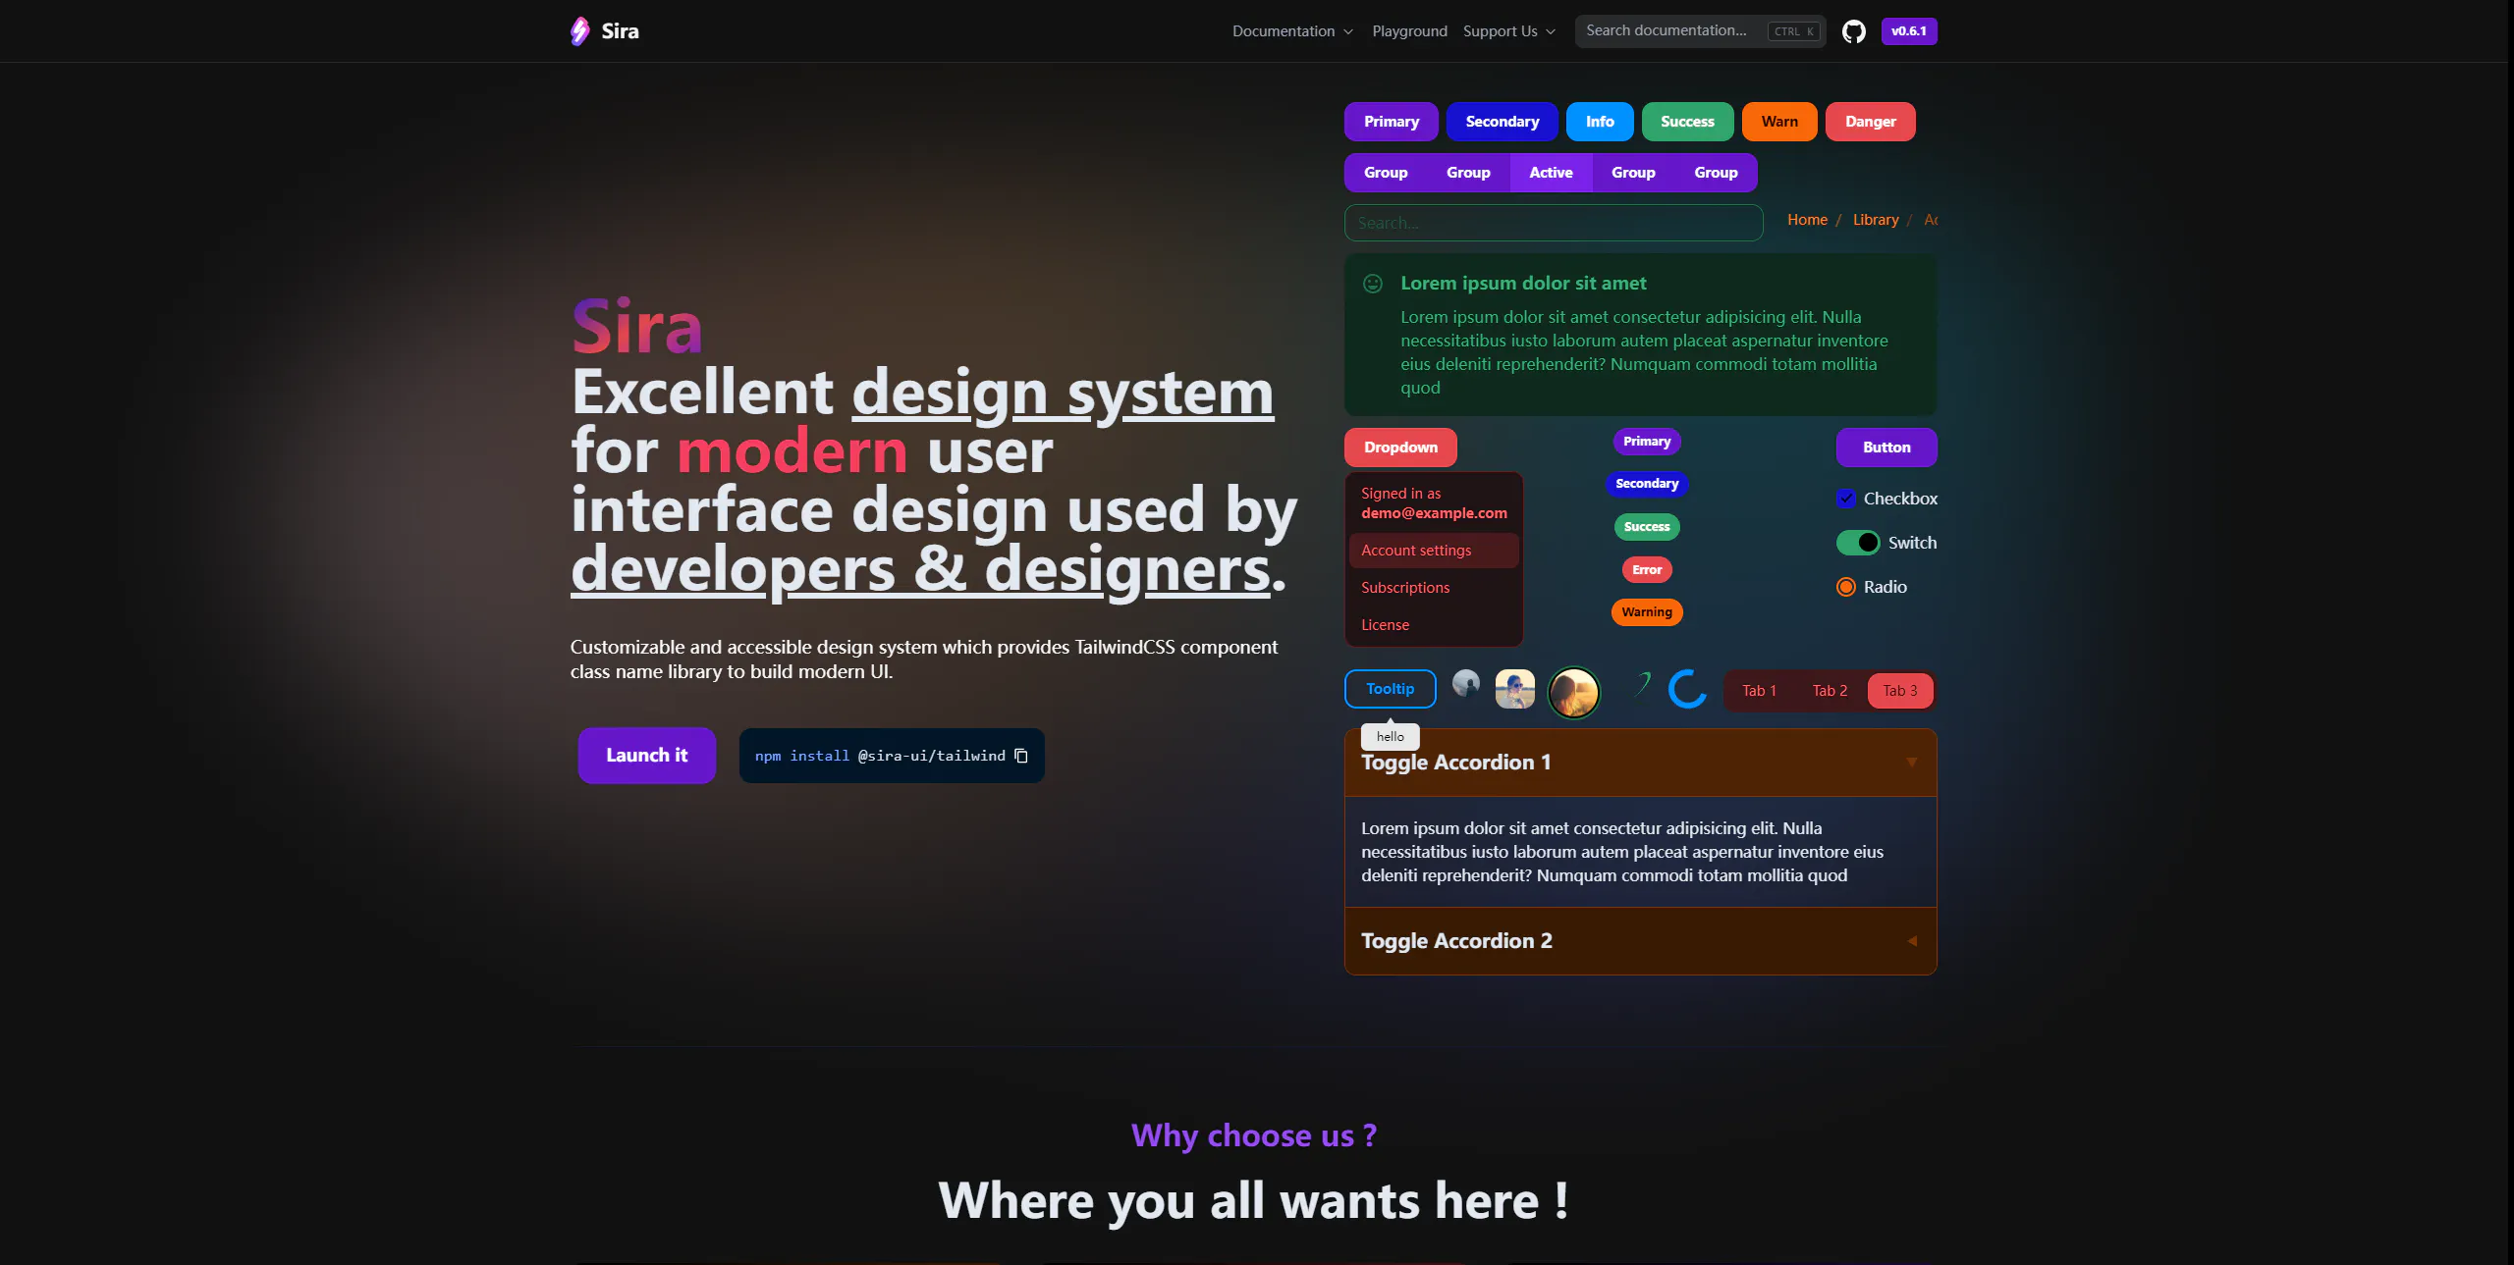The height and width of the screenshot is (1265, 2514).
Task: Click the red Danger button
Action: point(1870,122)
